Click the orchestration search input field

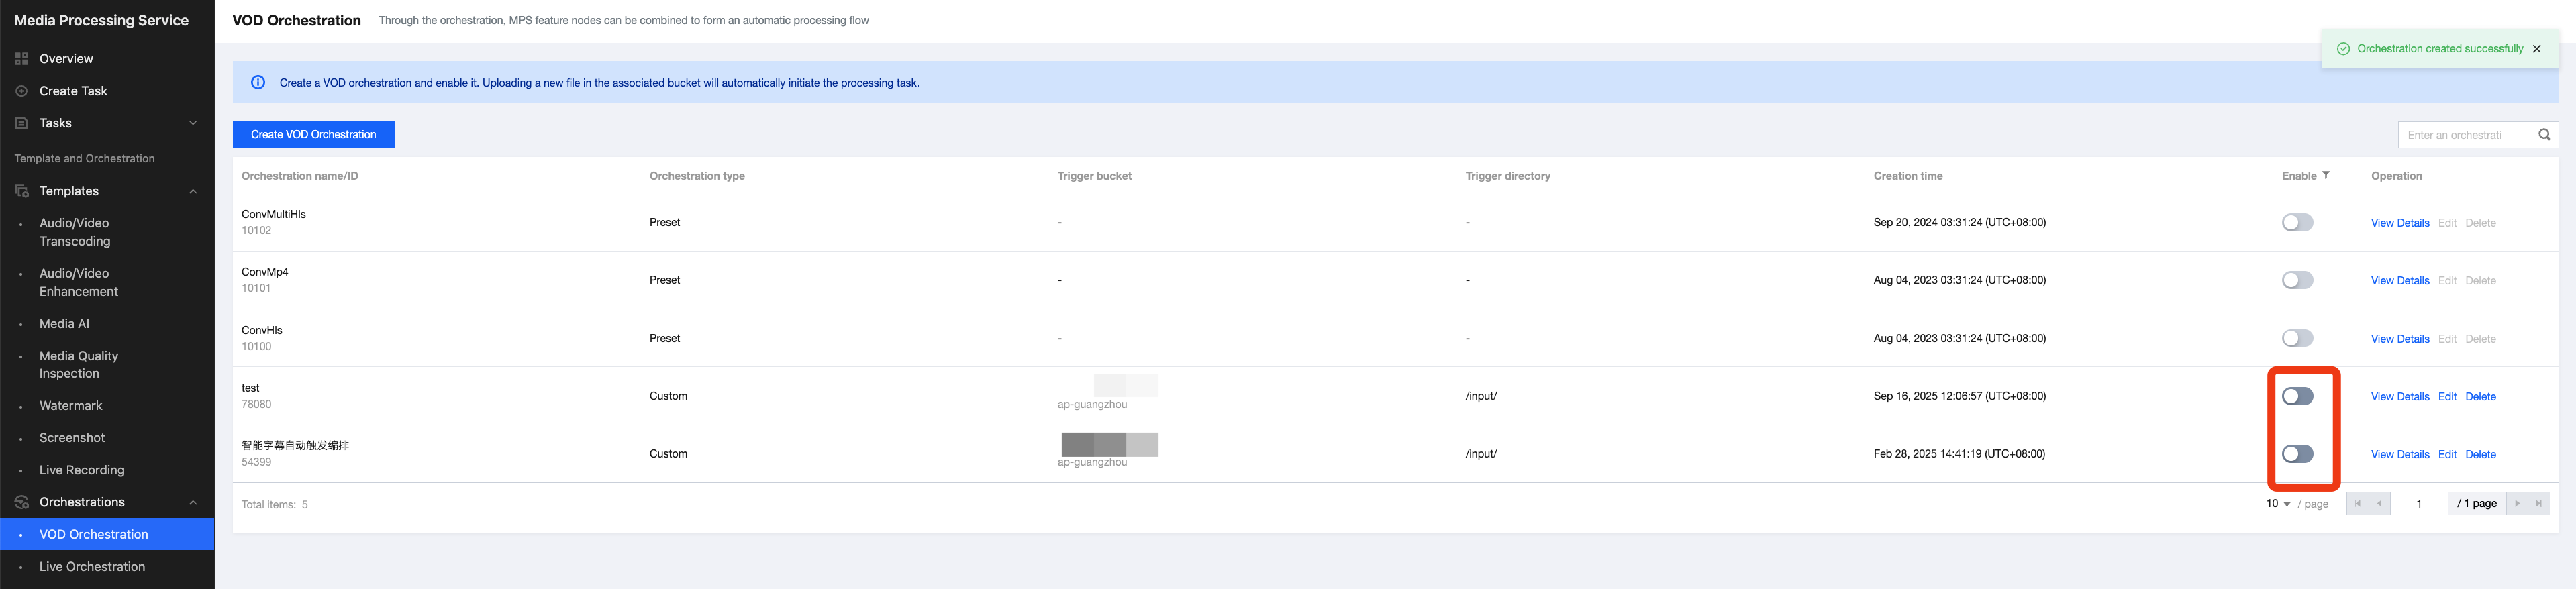(2464, 135)
